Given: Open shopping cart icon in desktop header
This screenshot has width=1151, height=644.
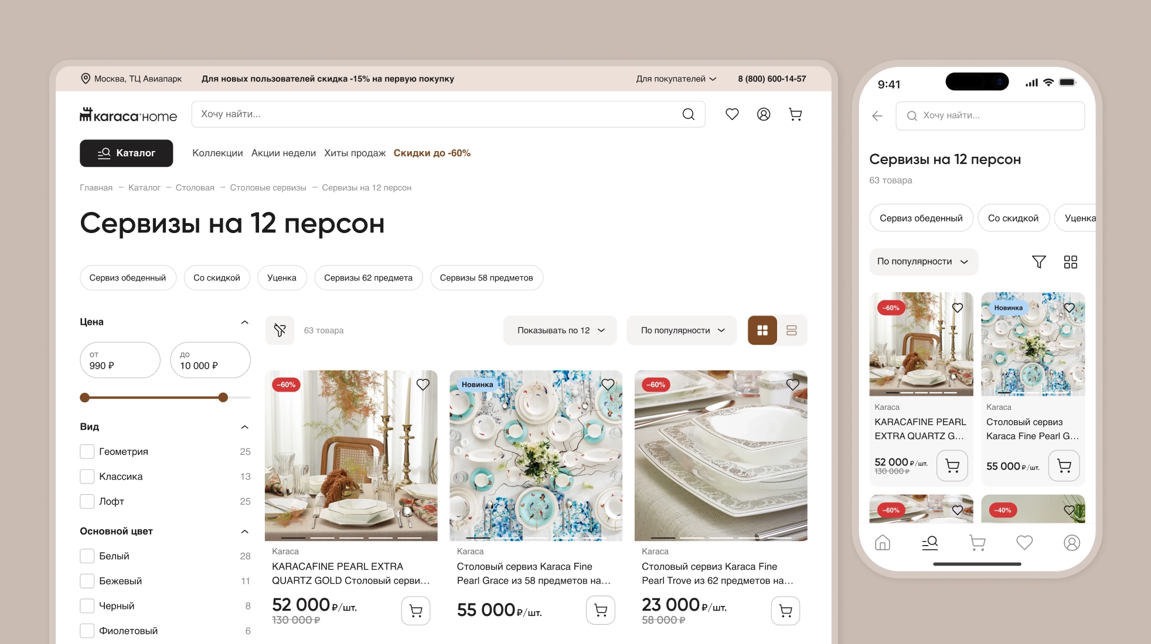Looking at the screenshot, I should tap(795, 114).
